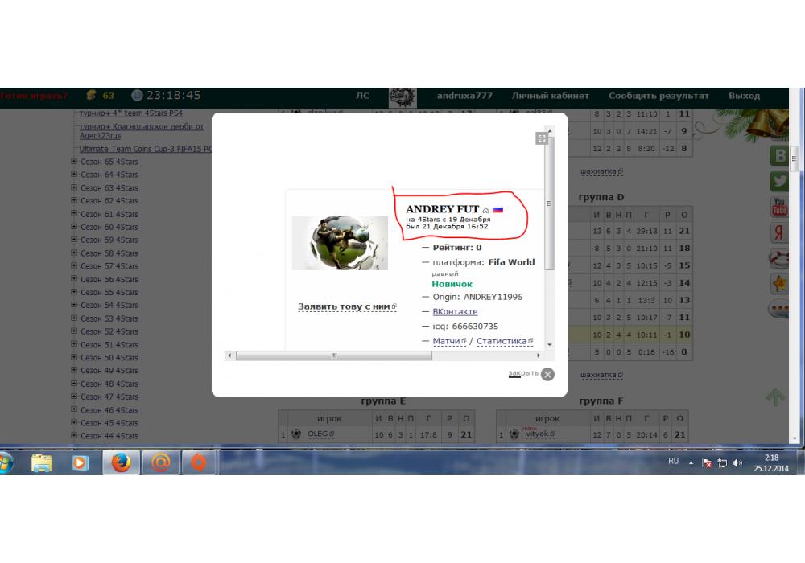Open the YouTube sidebar icon
Image resolution: width=805 pixels, height=563 pixels.
coord(779,207)
